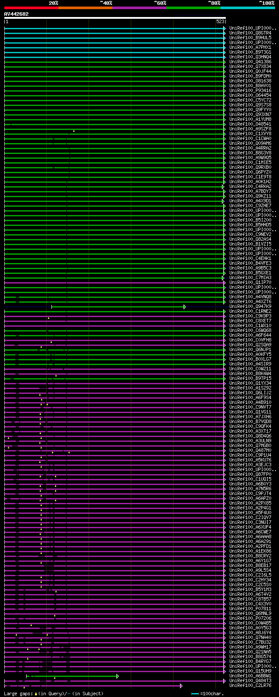Viewport: 279px width, 697px height.
Task: Select hit label UniRef100_A6BBW1
Action: click(250, 676)
